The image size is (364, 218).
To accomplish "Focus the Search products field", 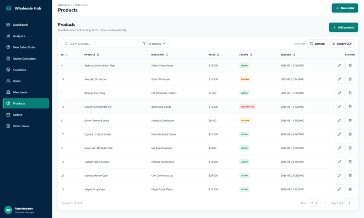I will point(100,44).
